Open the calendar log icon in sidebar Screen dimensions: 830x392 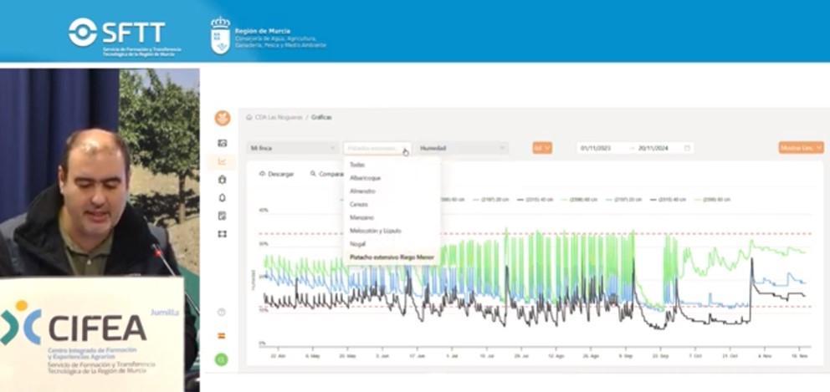point(223,216)
